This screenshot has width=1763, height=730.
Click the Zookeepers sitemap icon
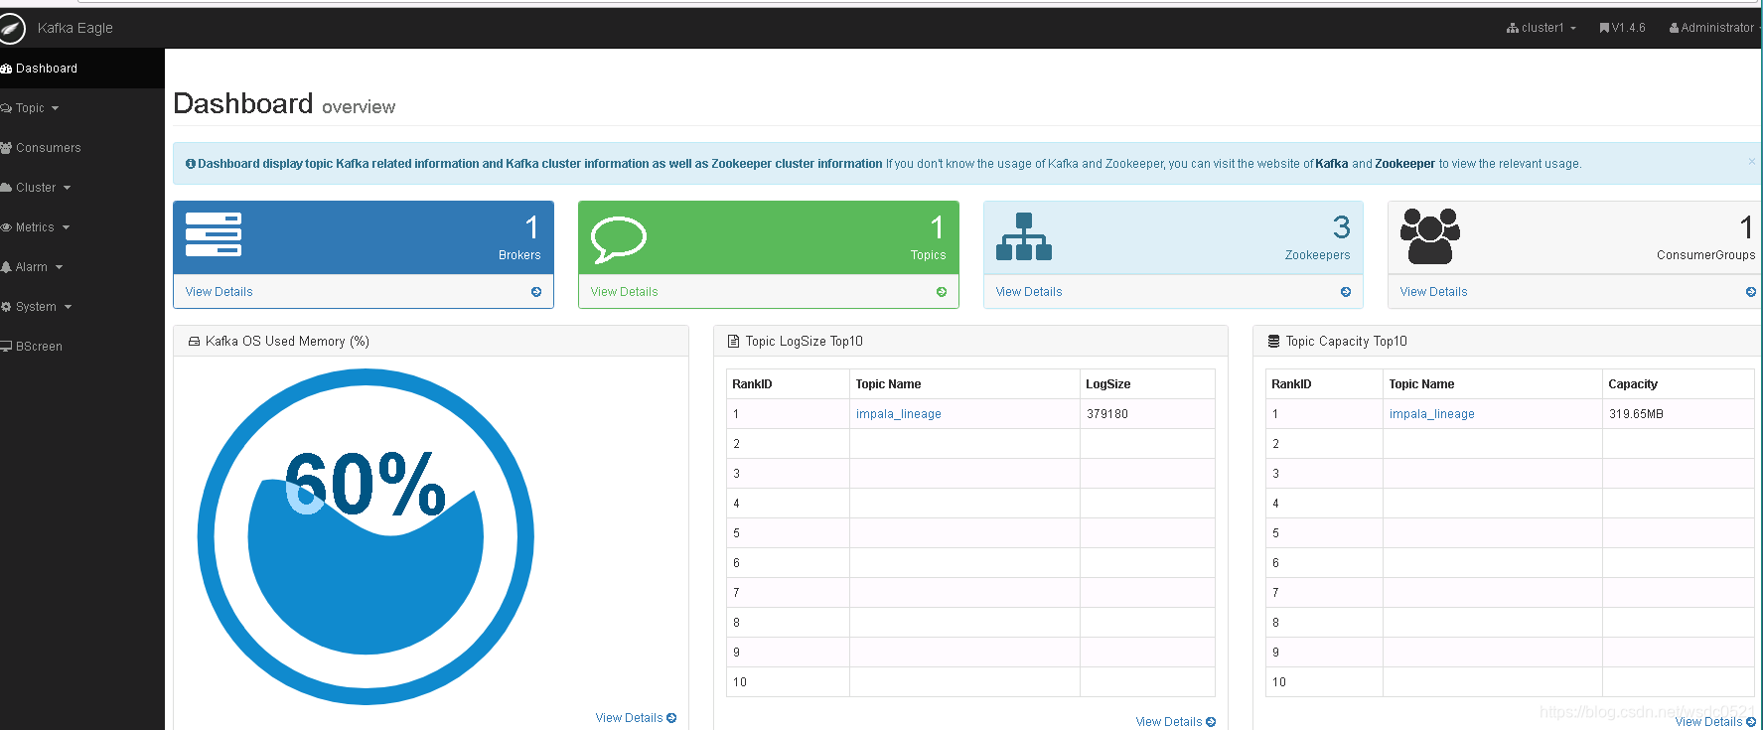point(1024,236)
